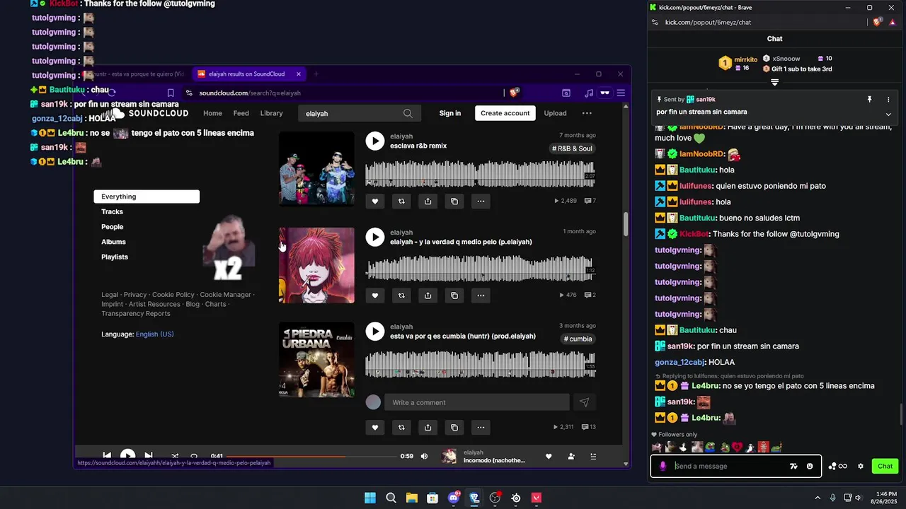Copy link of esclava r&b remix
The height and width of the screenshot is (509, 906).
click(x=454, y=201)
